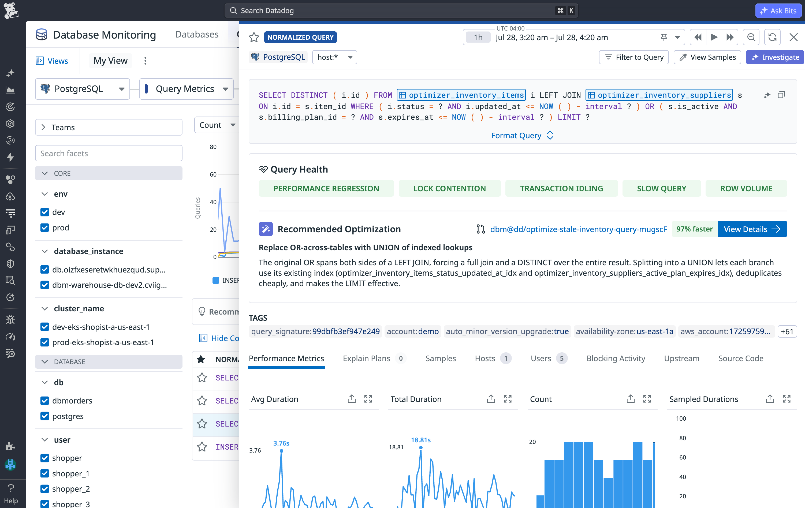Viewport: 805px width, 508px height.
Task: Expand Sampled Durations graph to fullscreen
Action: [787, 399]
